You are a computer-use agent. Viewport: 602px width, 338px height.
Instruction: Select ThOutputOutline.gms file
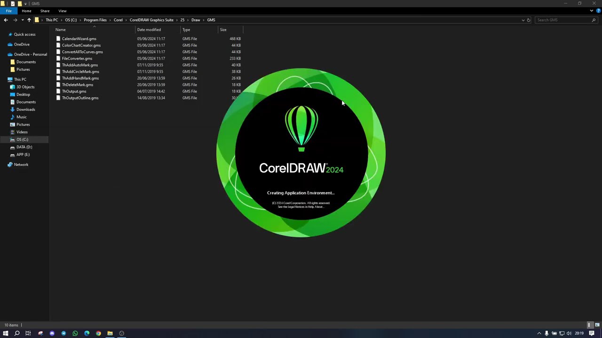point(80,98)
